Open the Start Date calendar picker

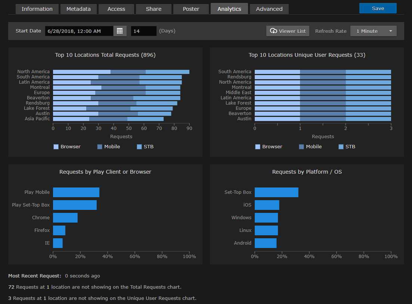tap(120, 31)
